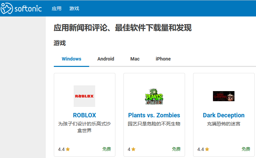The height and width of the screenshot is (158, 256).
Task: Open the 游戏 menu in header
Action: pyautogui.click(x=74, y=8)
